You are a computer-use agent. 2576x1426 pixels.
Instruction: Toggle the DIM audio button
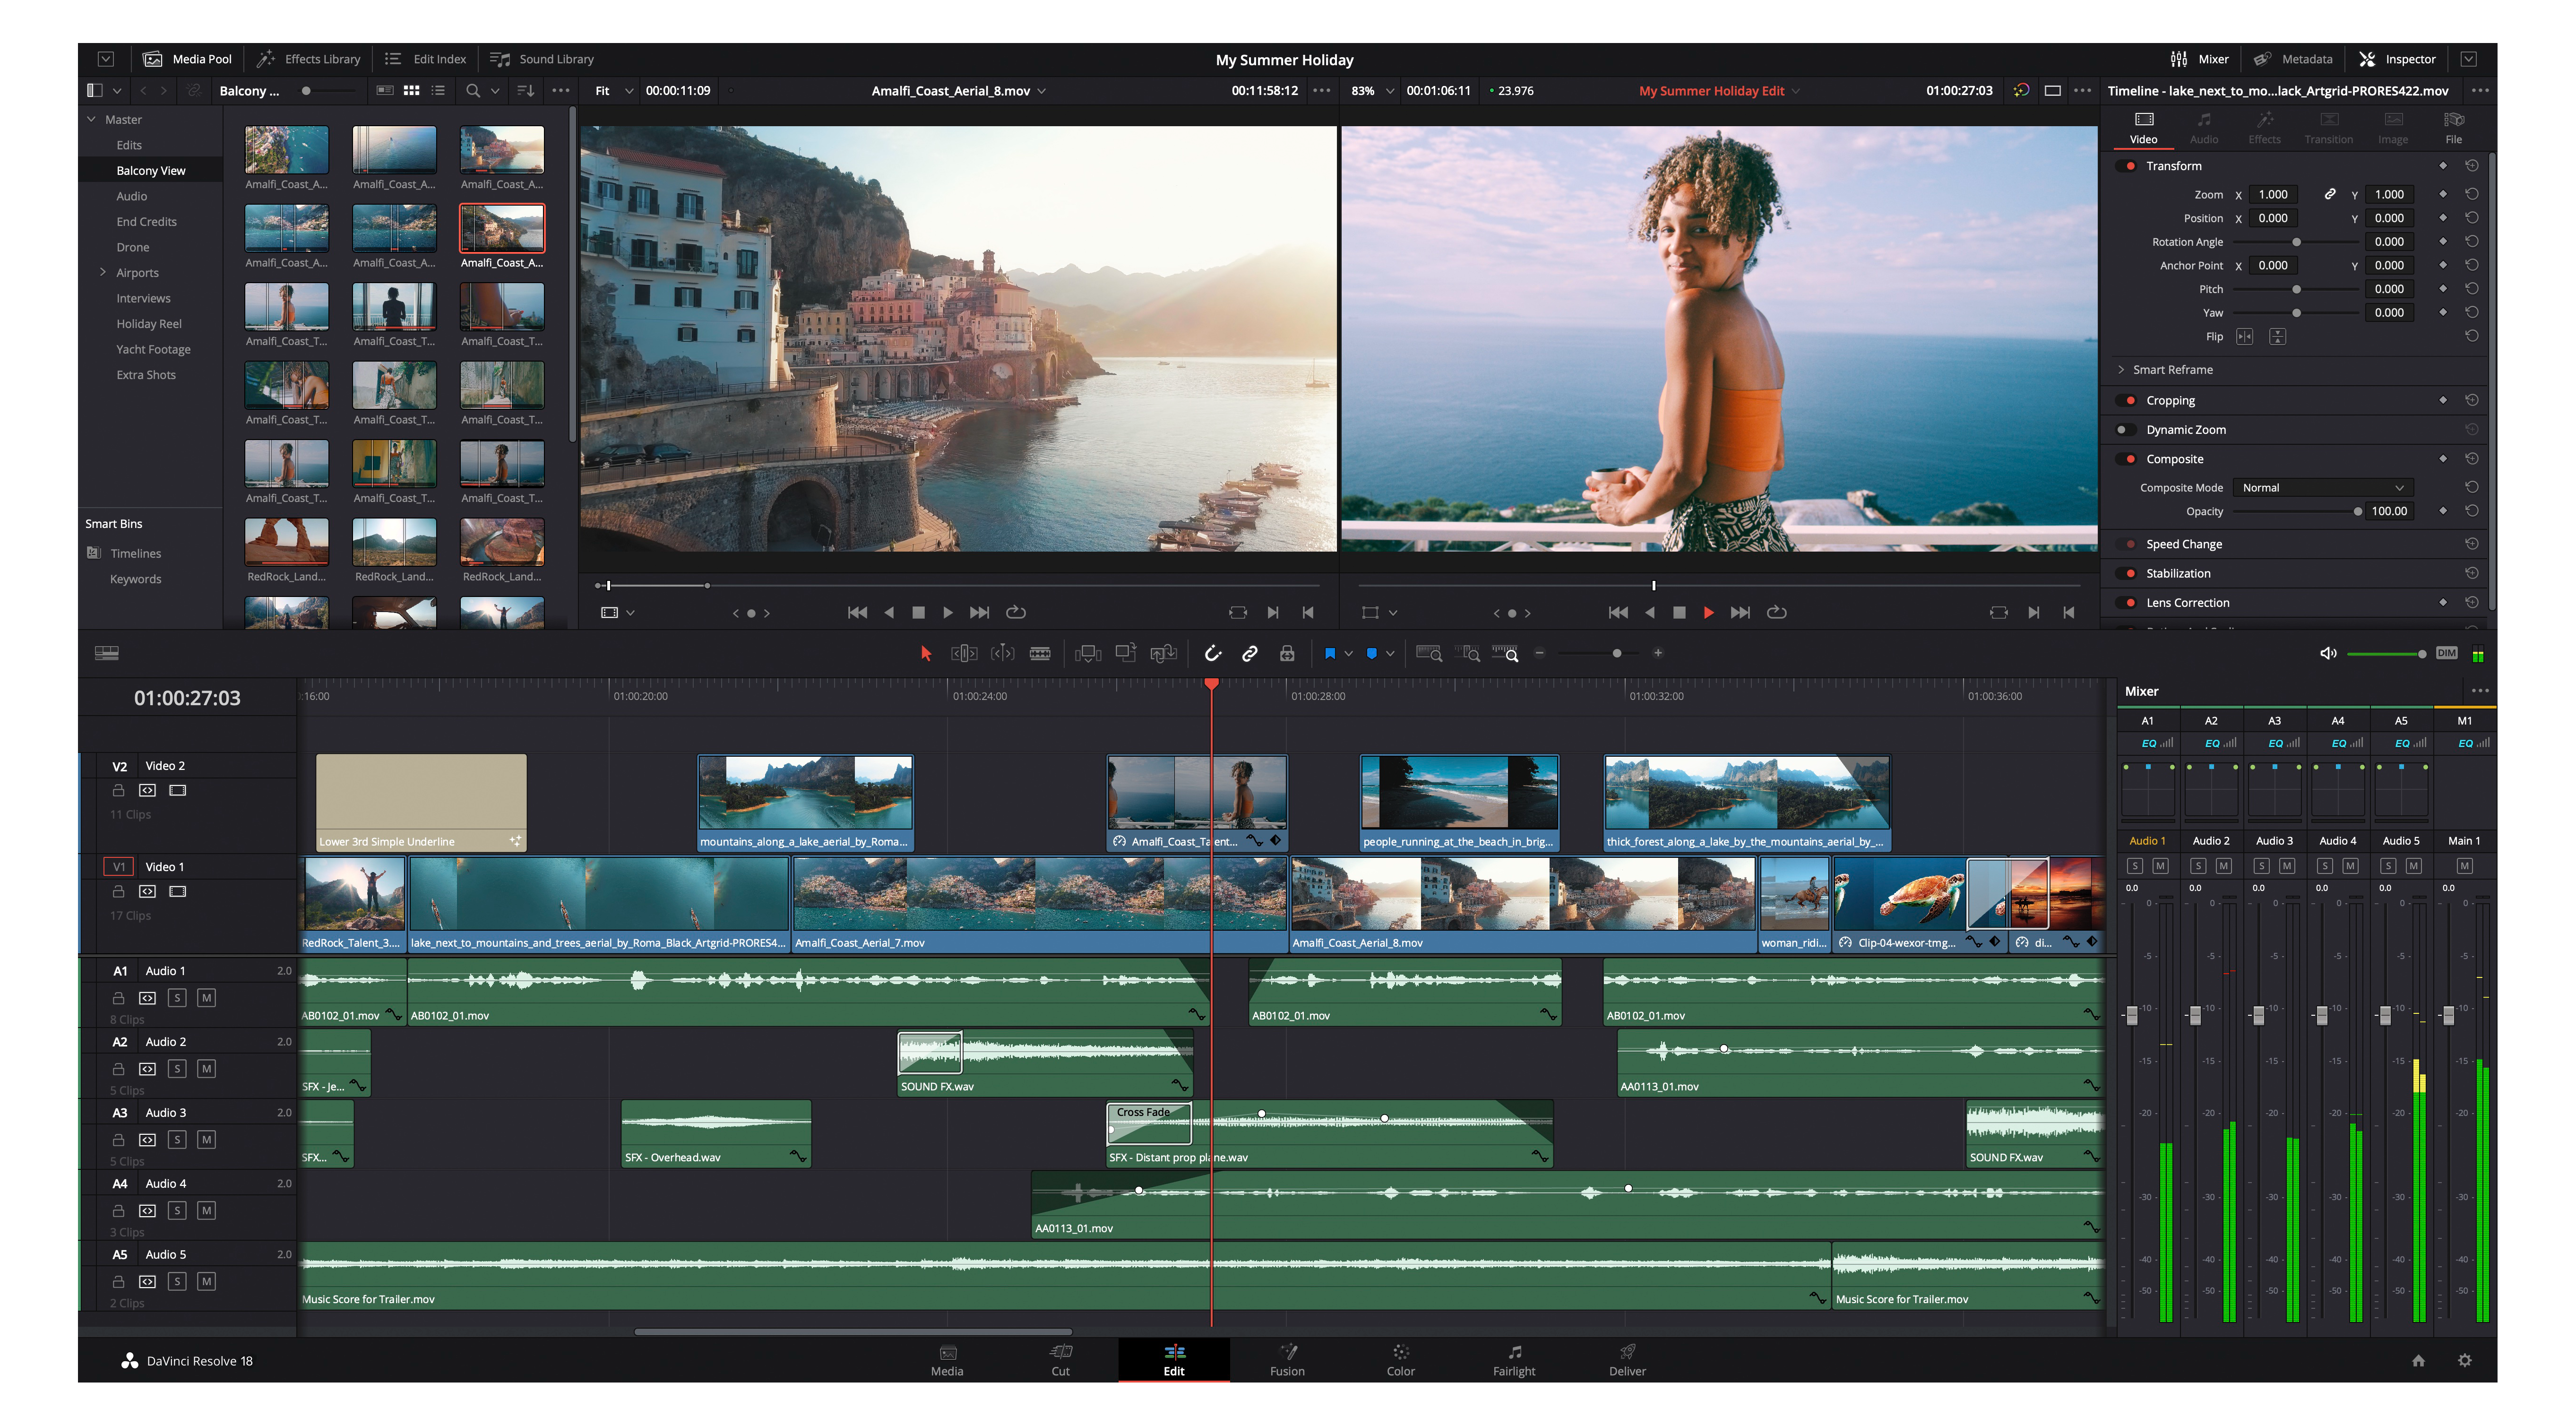(x=2446, y=653)
